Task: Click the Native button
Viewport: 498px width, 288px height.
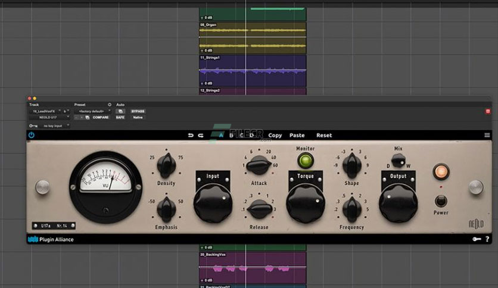Action: tap(138, 117)
